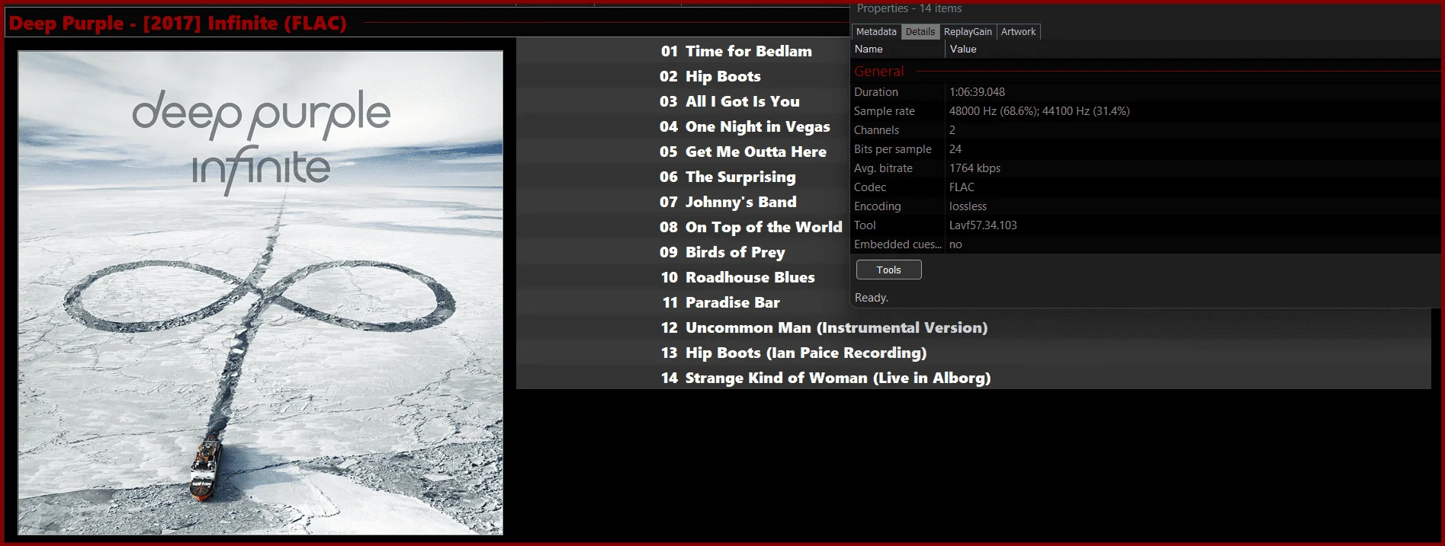This screenshot has width=1445, height=546.
Task: Click the album header Deep Purple - [2017] Infinite (FLAC)
Action: pyautogui.click(x=178, y=23)
